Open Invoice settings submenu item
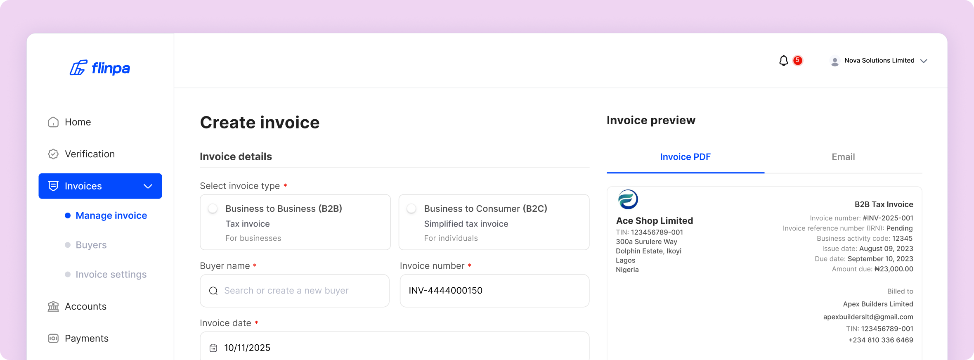This screenshot has width=974, height=360. 111,275
